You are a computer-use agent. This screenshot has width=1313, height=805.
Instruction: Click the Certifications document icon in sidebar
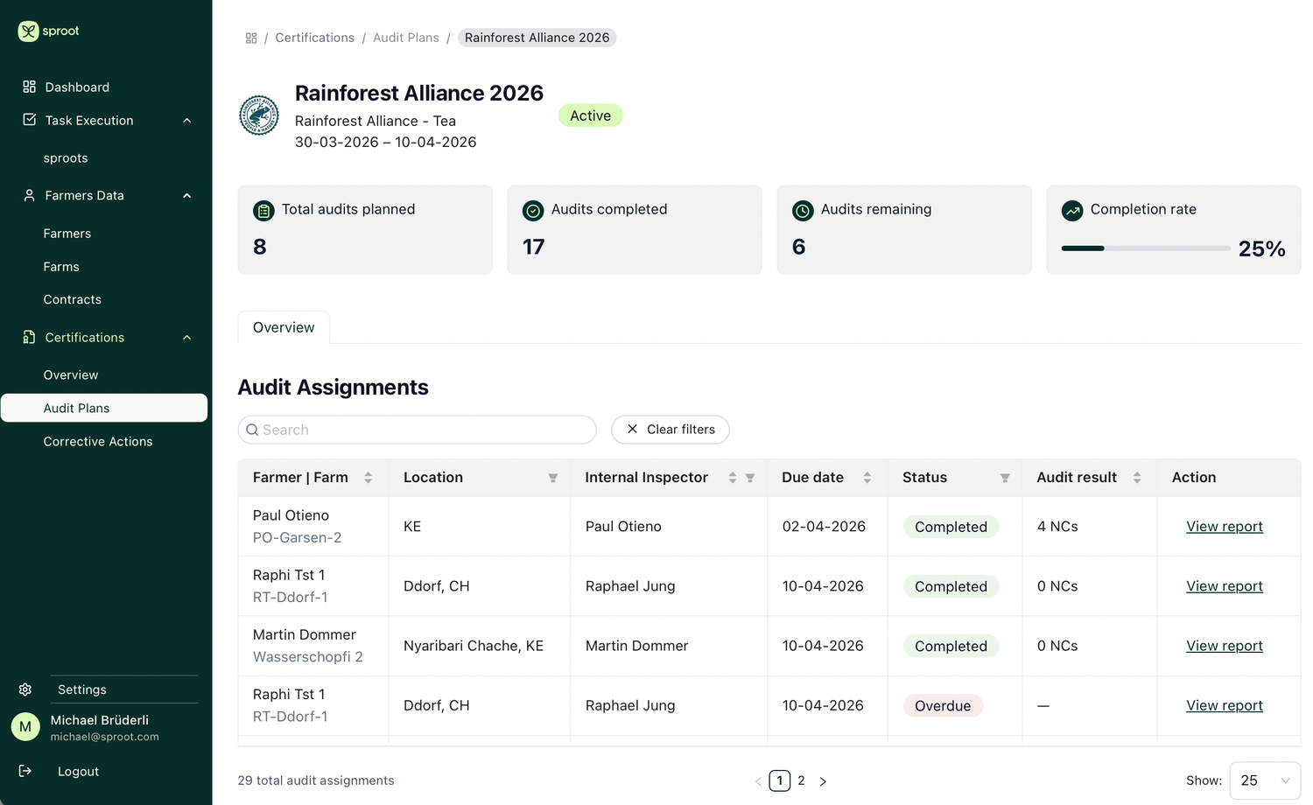[x=29, y=337]
